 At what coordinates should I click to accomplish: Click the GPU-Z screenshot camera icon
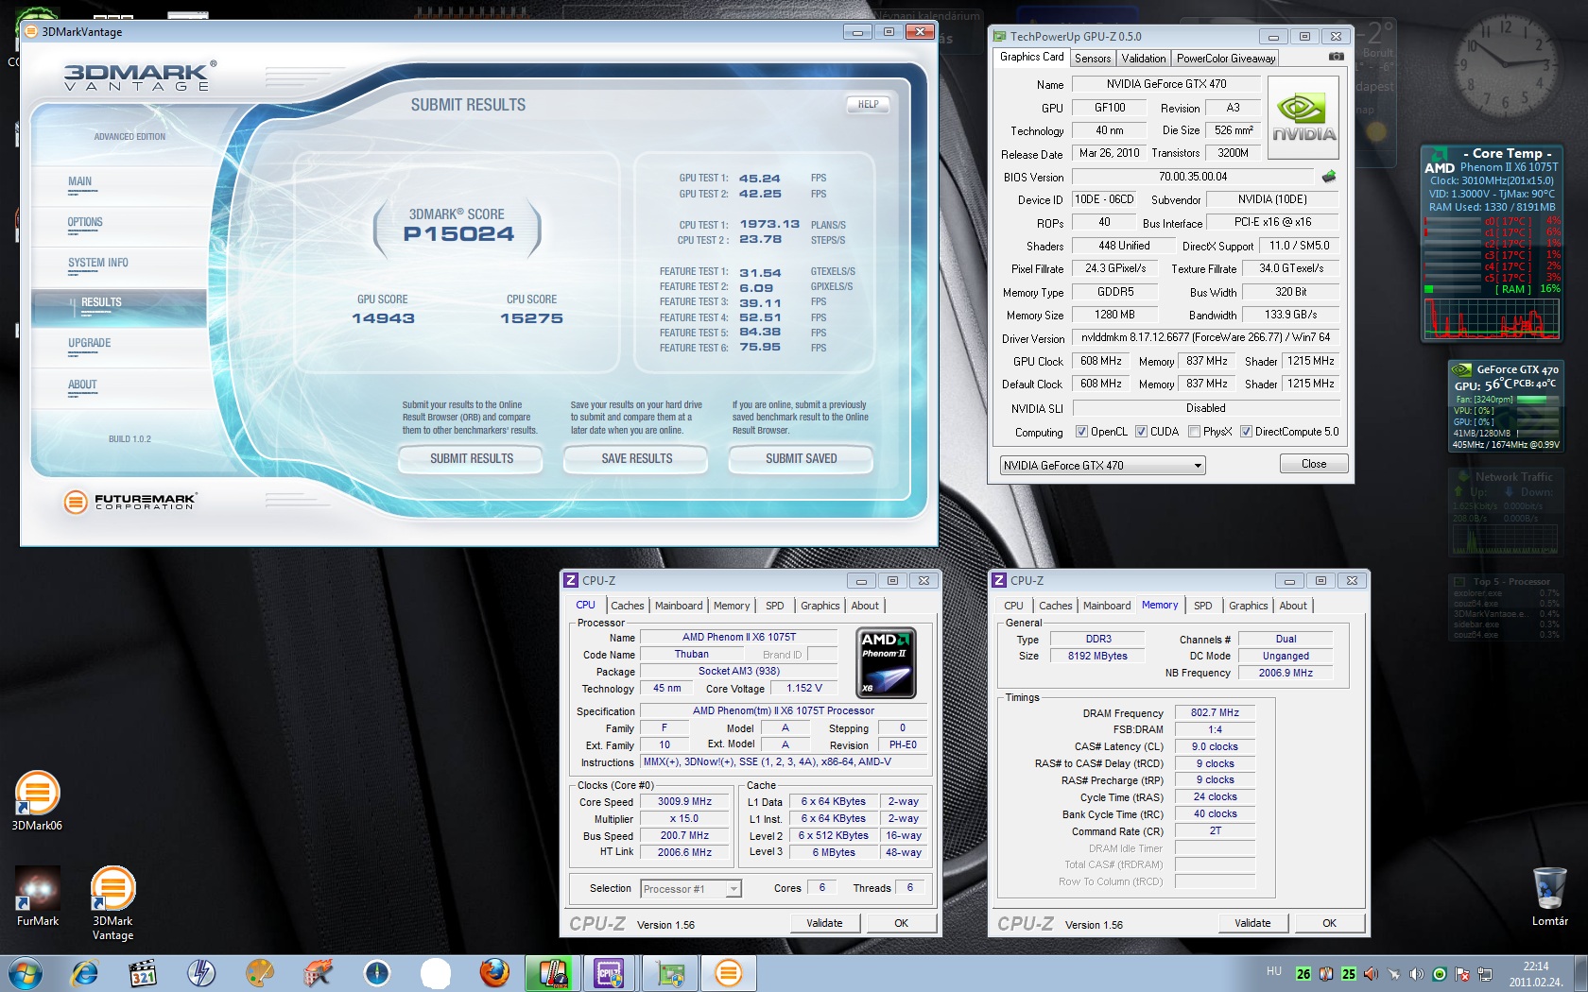click(x=1336, y=57)
